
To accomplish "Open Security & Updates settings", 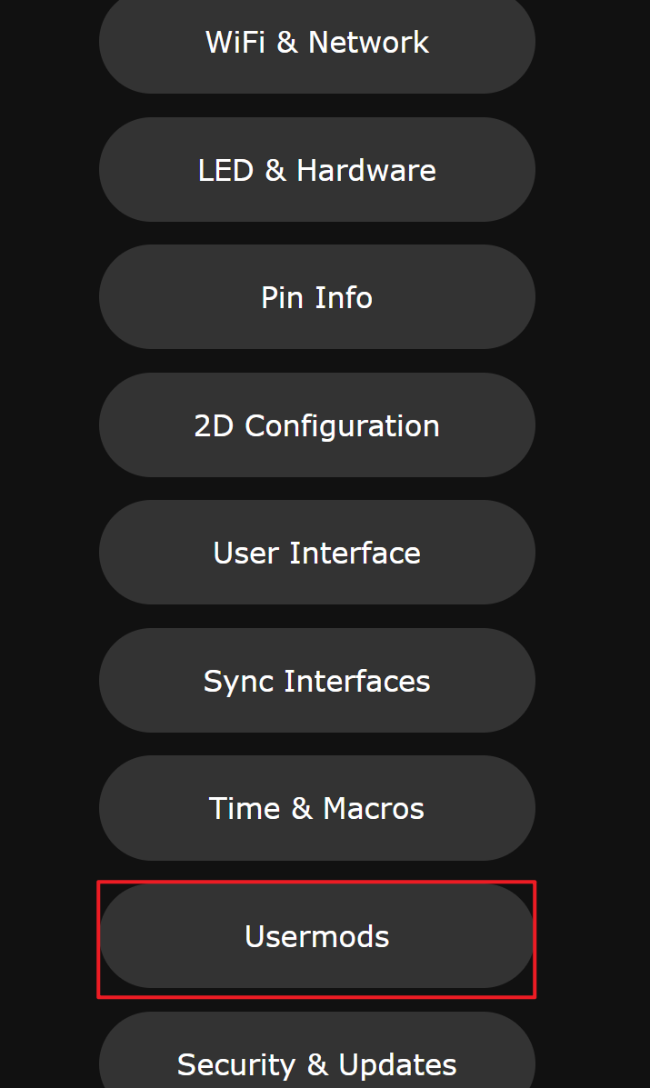I will 317,1052.
